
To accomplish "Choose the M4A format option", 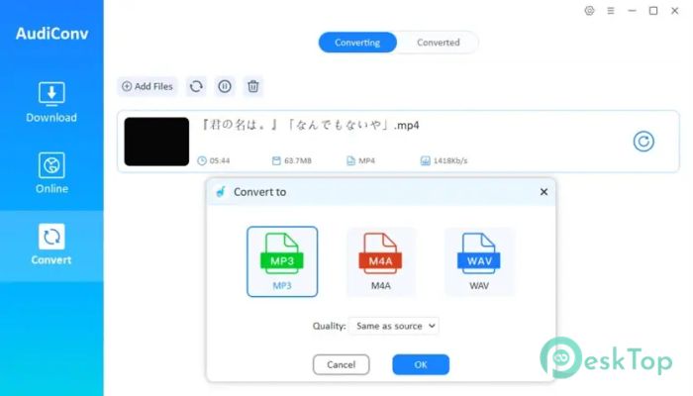I will (x=380, y=261).
